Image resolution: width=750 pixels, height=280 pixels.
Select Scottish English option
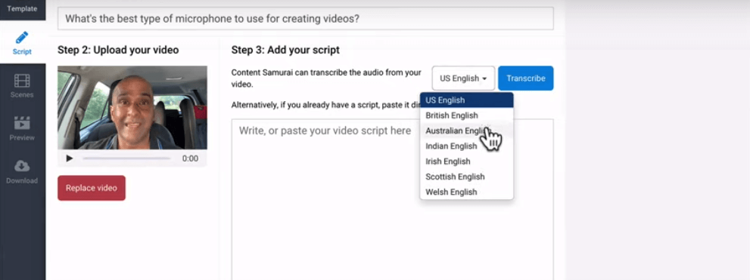[466, 177]
